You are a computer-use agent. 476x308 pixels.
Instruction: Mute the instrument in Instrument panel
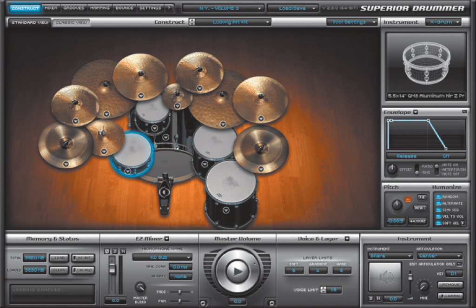[378, 299]
